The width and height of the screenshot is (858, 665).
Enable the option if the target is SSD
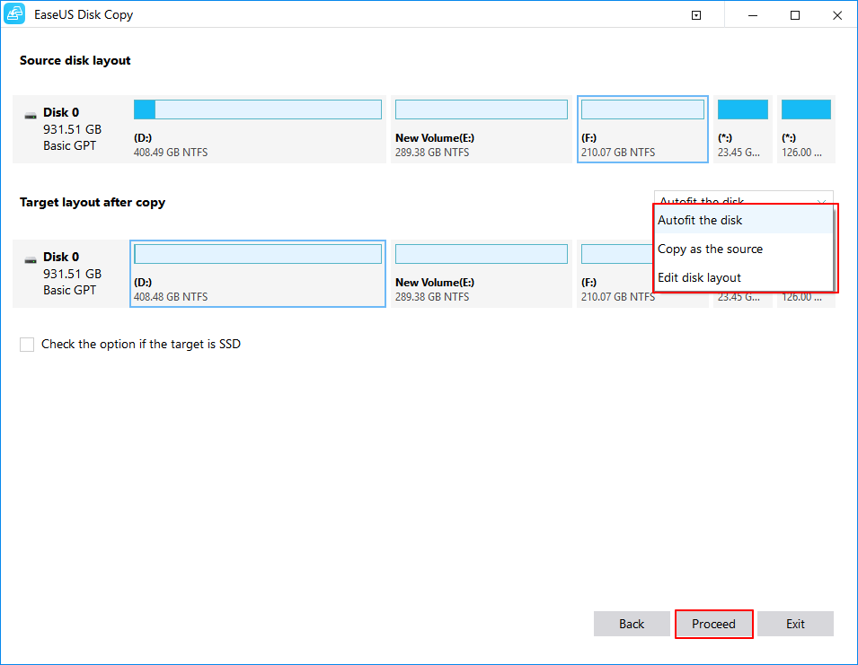point(26,344)
